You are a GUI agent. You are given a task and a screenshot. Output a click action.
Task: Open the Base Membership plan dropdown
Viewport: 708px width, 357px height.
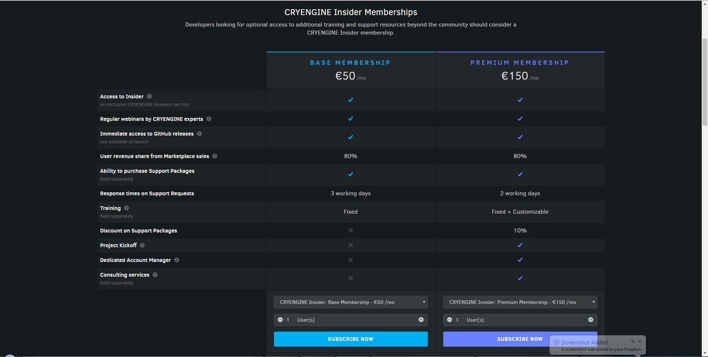tap(351, 302)
